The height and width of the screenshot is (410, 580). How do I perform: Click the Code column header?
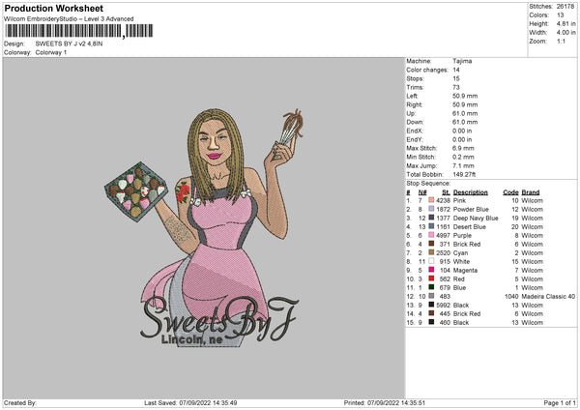coord(510,192)
